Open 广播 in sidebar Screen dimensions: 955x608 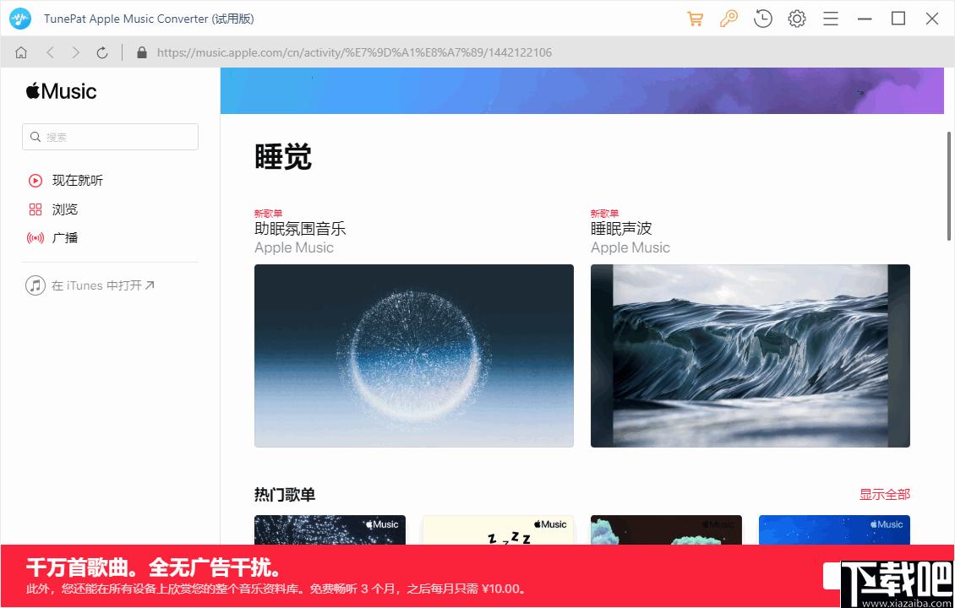pyautogui.click(x=65, y=238)
